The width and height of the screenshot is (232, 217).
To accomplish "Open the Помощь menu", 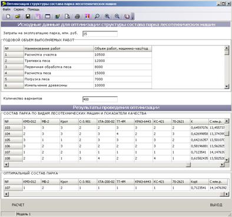I will 34,9.
